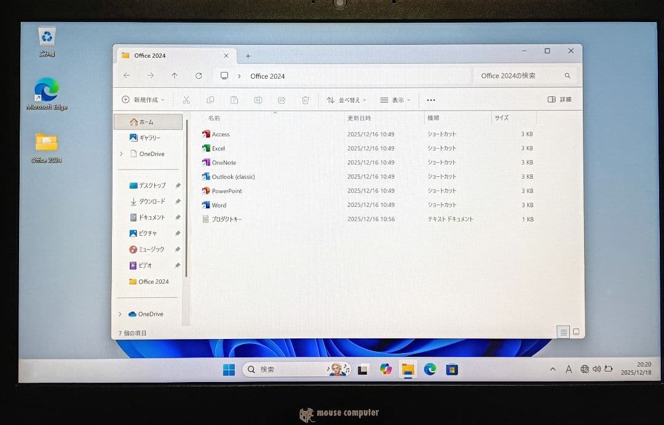Viewport: 664px width, 425px height.
Task: Close the Office 2024 tab
Action: tap(226, 56)
